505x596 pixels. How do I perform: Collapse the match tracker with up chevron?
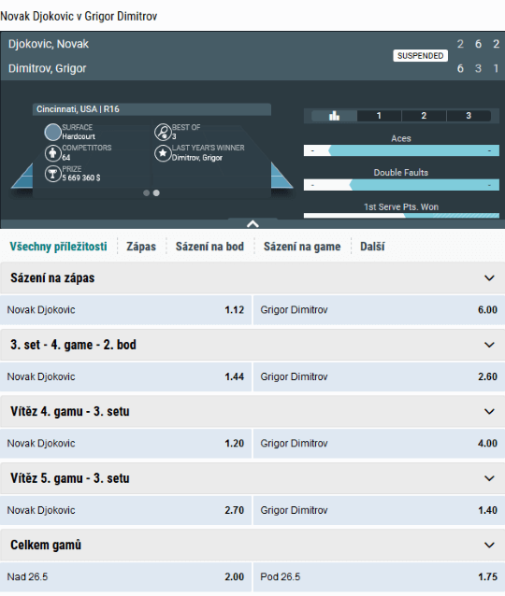[x=252, y=224]
